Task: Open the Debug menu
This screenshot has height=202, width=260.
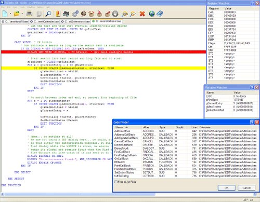Action: (40, 7)
